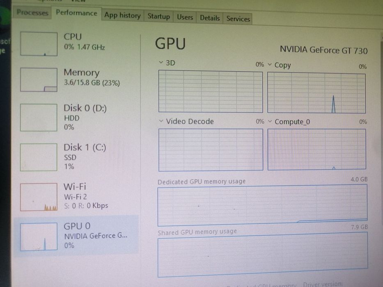Click the 'S: 0 R: 0 Kbps' network value

point(86,206)
